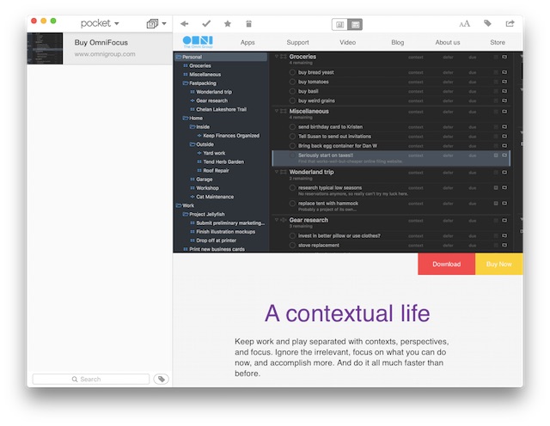Switch to web view mode
Image resolution: width=550 pixels, height=426 pixels.
(x=355, y=25)
